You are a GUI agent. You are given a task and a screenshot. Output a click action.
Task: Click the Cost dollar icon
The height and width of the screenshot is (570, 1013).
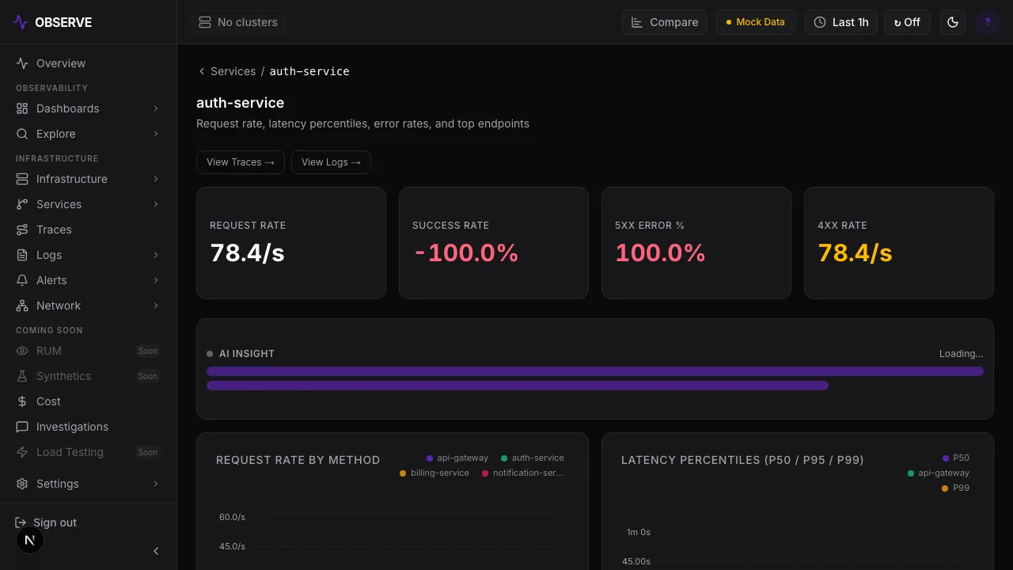22,401
